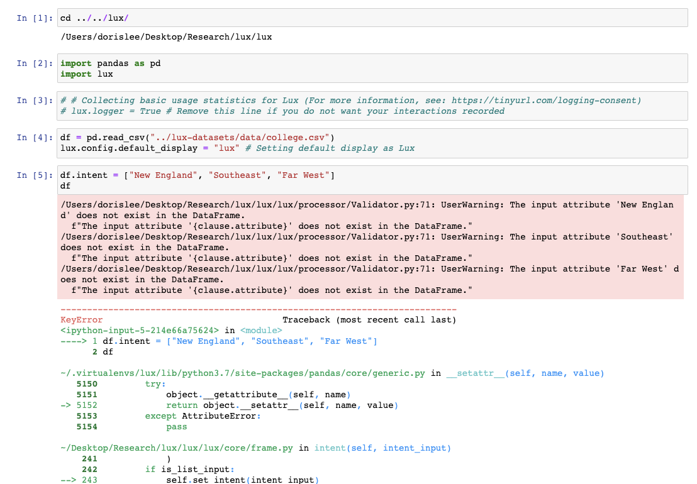697x484 pixels.
Task: Click the intent(self, intent_input) signature
Action: 382,448
